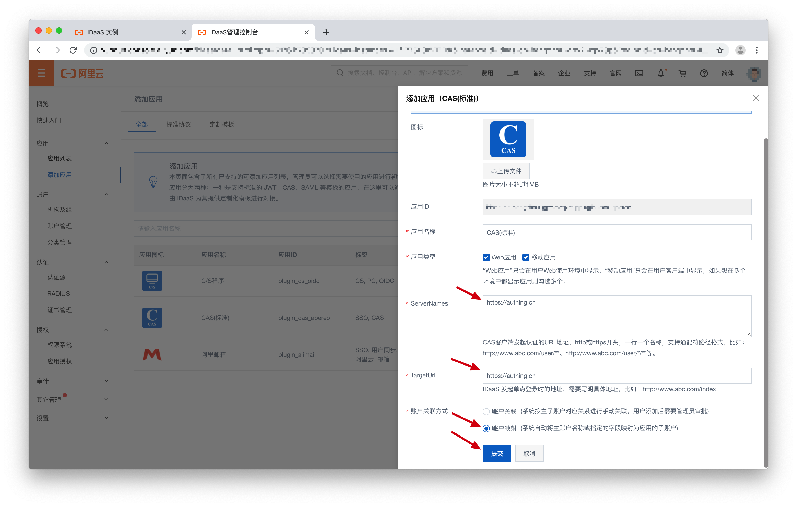Click the CAS logo image in panel
The height and width of the screenshot is (507, 797).
click(x=508, y=139)
